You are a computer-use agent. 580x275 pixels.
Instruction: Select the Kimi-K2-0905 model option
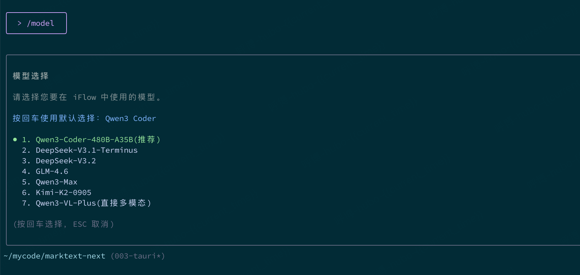click(63, 192)
